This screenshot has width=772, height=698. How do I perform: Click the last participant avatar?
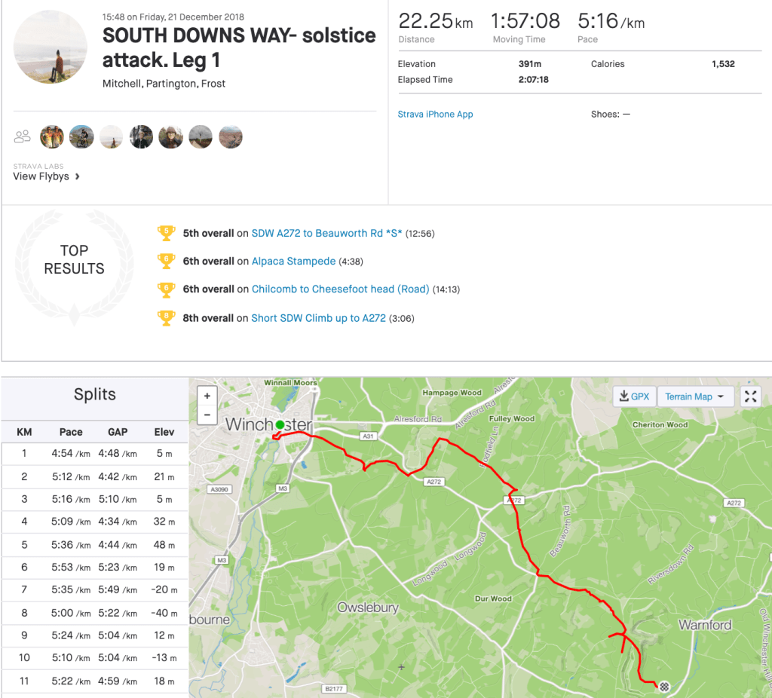(x=230, y=136)
